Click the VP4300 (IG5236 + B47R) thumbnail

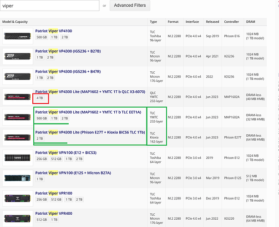tap(18, 77)
